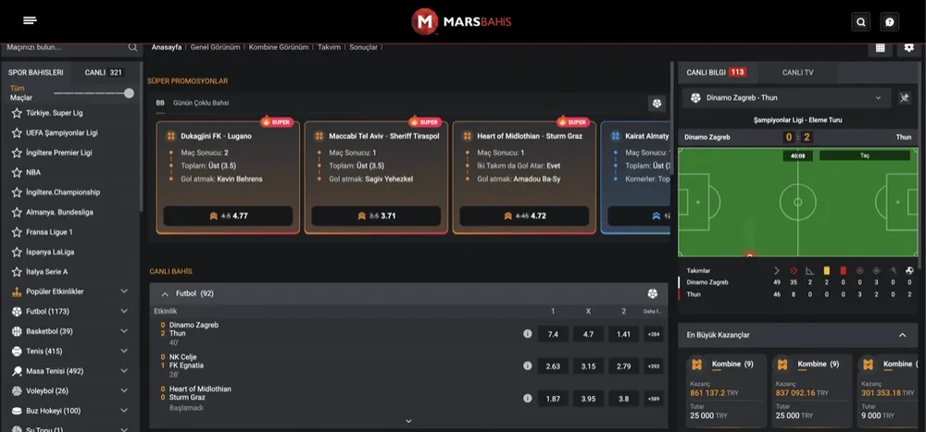
Task: Open the settings gear icon
Action: click(x=909, y=48)
